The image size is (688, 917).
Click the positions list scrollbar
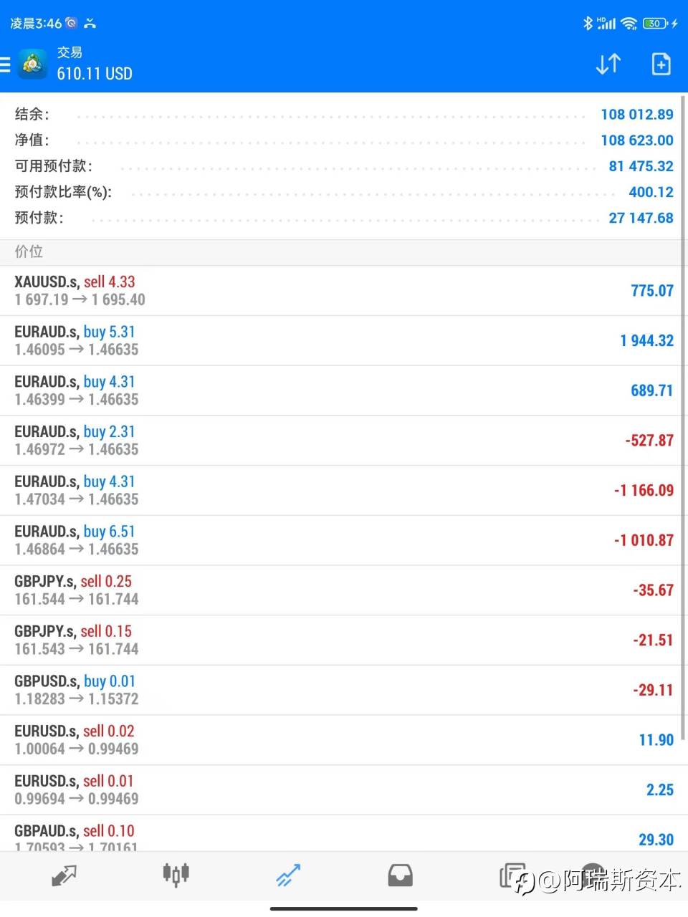point(683,416)
